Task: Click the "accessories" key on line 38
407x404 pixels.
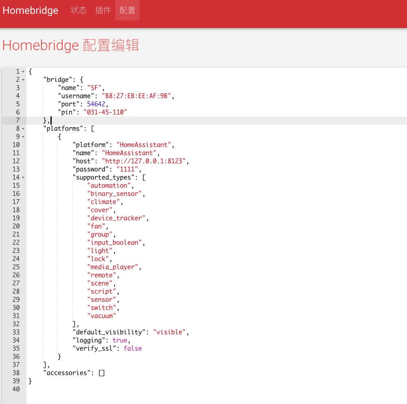Action: point(67,373)
